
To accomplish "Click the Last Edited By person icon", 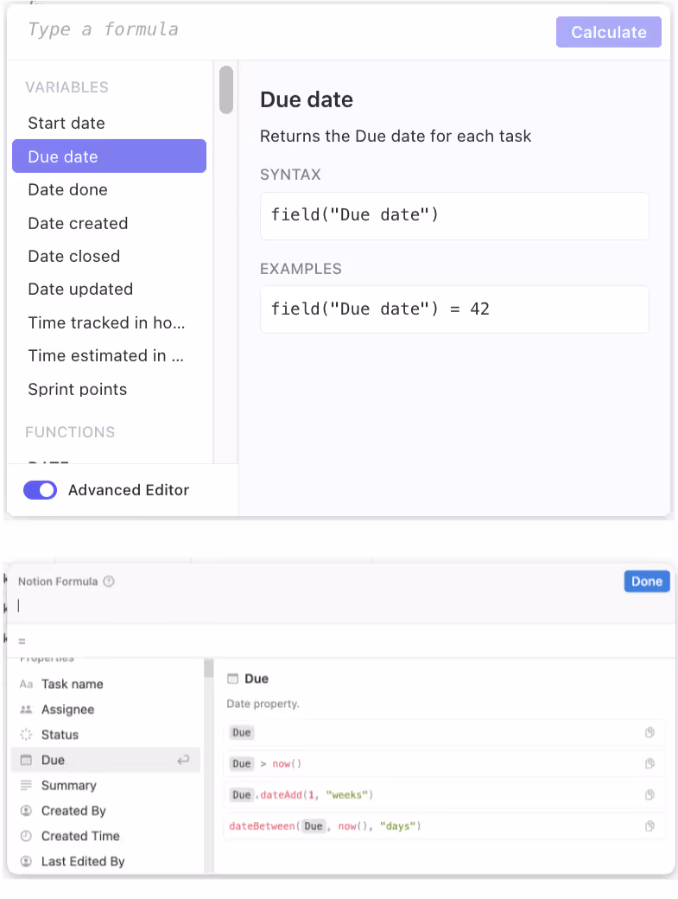I will [x=28, y=861].
